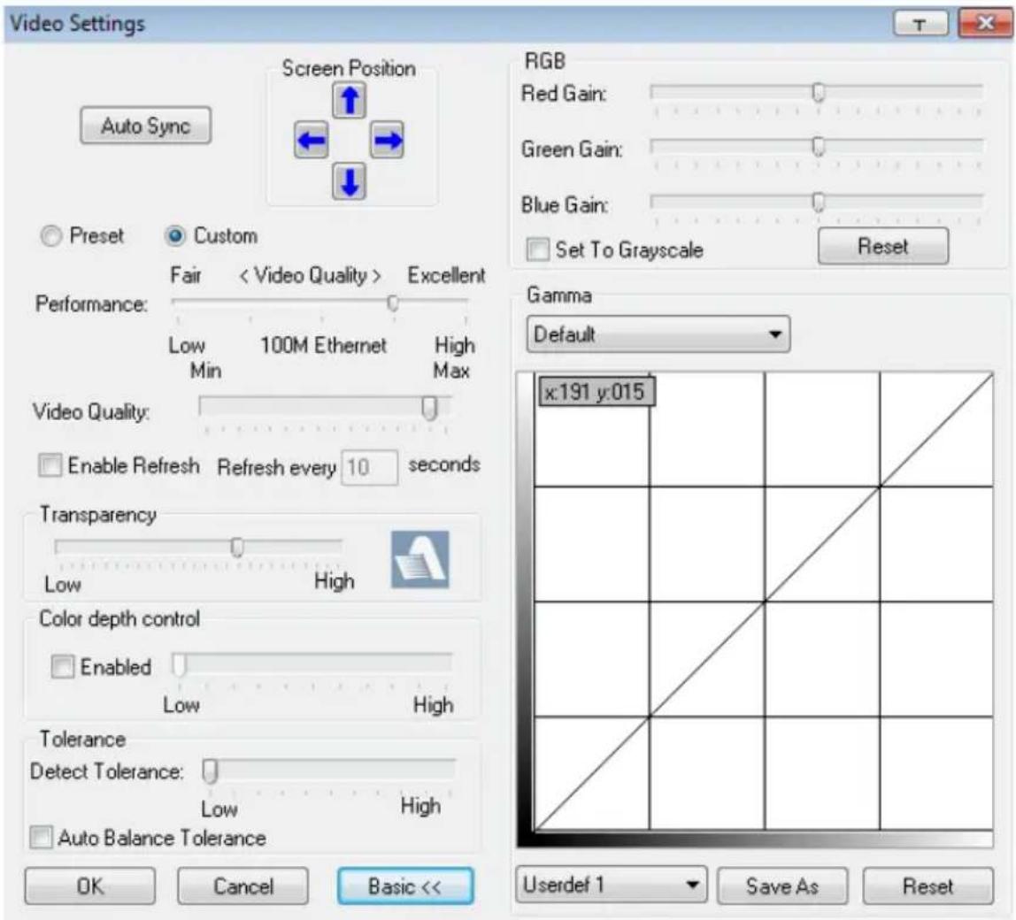Click the Green Gain slider handle
This screenshot has height=920, width=1016.
coord(819,147)
